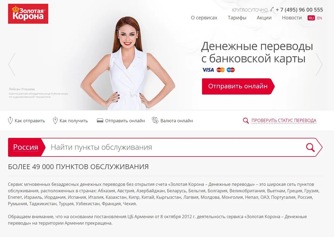Open the О сервисах menu item

204,18
